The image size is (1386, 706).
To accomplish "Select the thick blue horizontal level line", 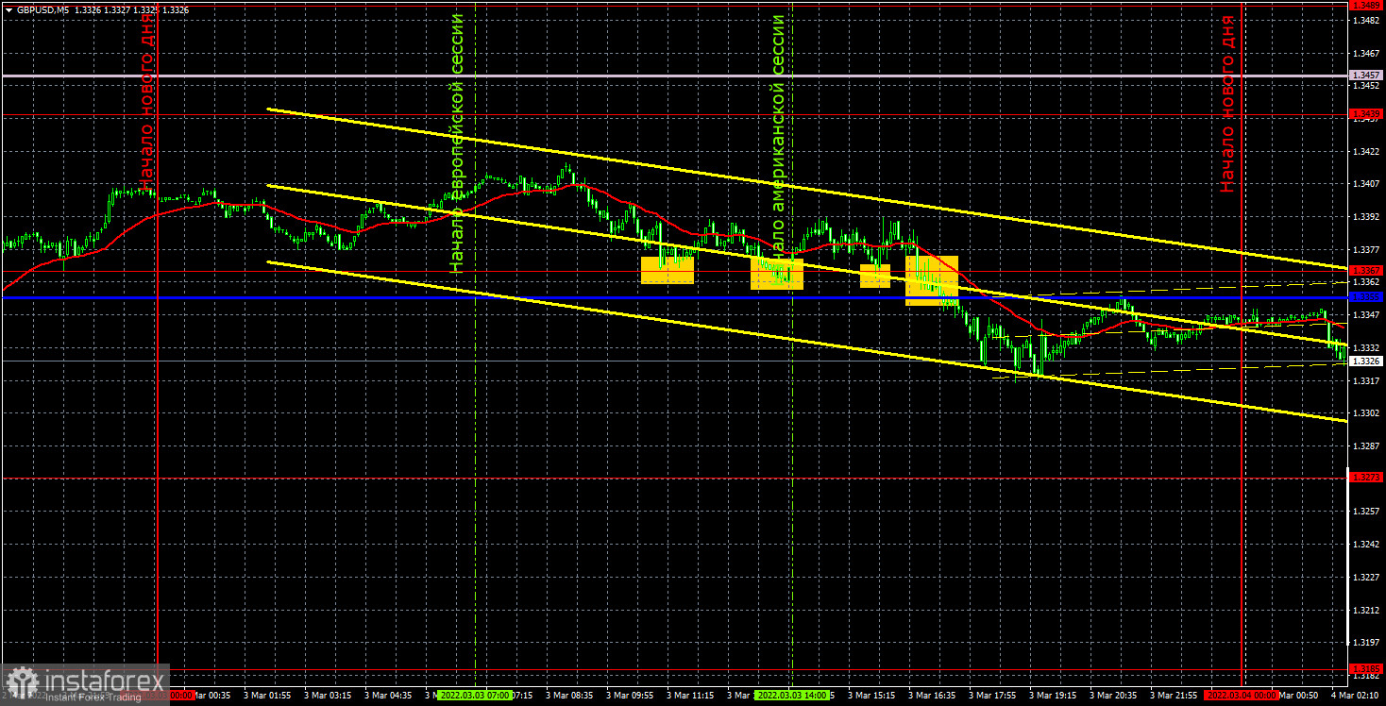I will coord(674,297).
